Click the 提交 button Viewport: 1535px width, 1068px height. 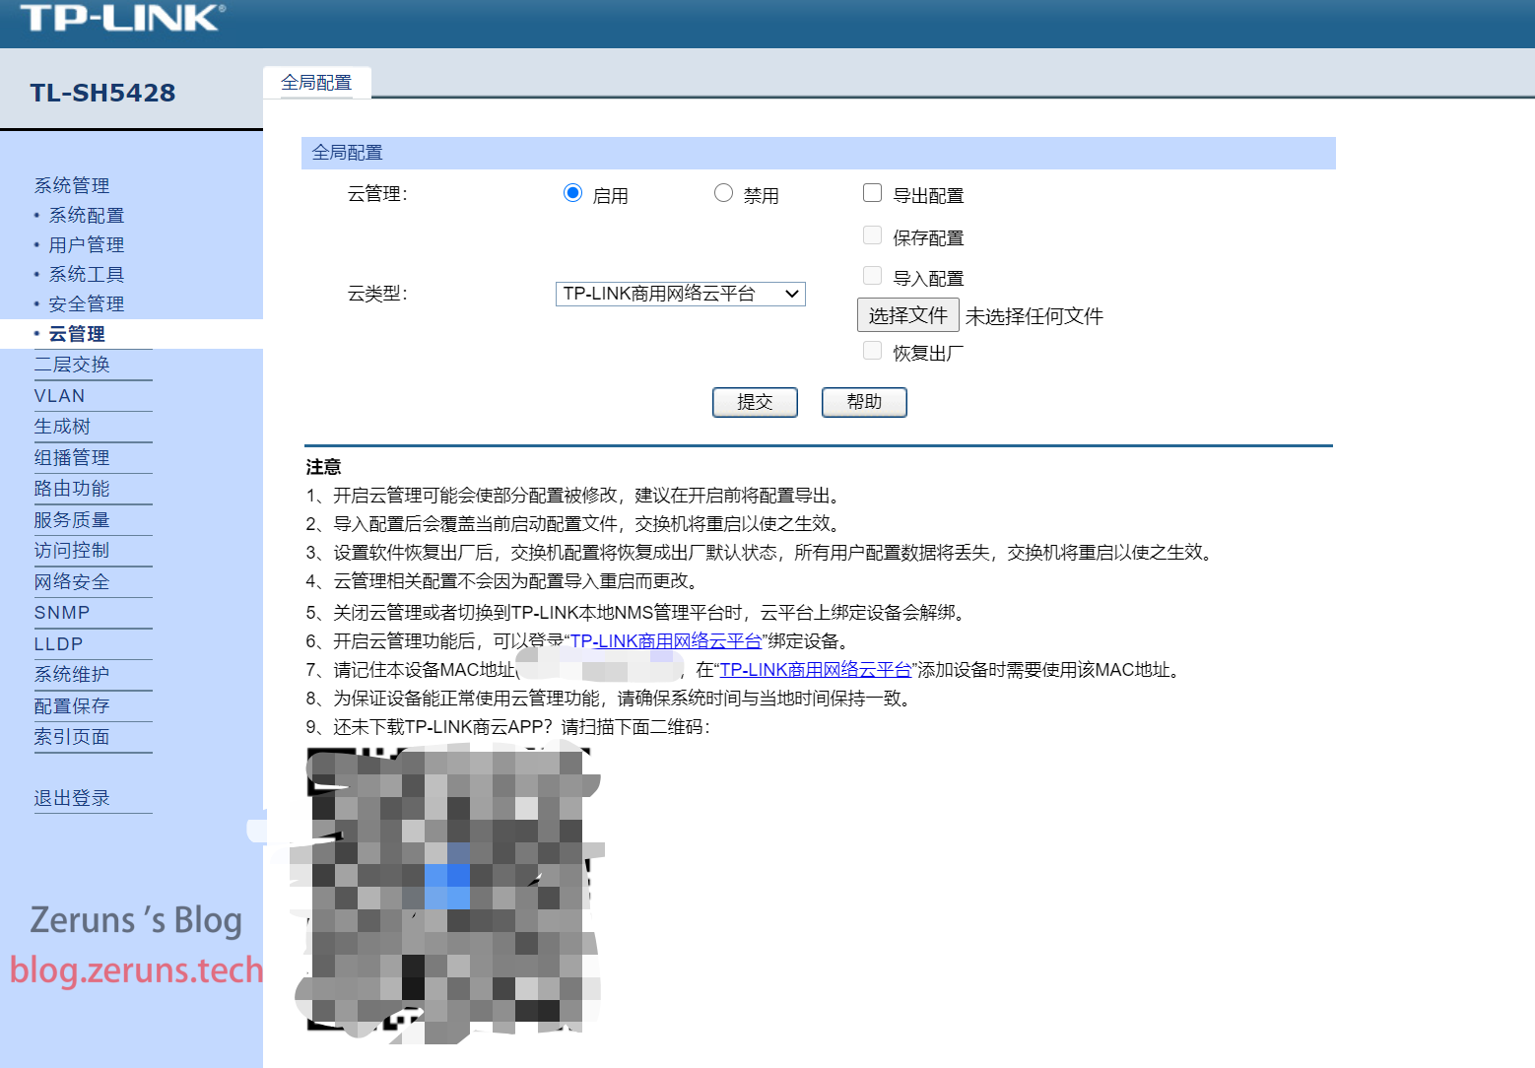pyautogui.click(x=755, y=402)
